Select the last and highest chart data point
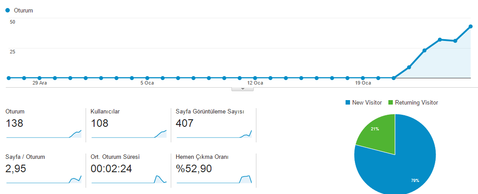The image size is (478, 194). tap(470, 26)
